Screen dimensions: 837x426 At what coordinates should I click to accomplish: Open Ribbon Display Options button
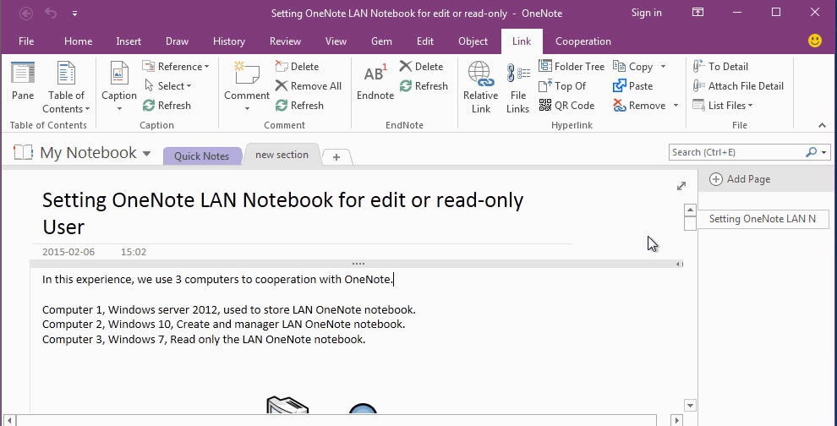click(697, 13)
